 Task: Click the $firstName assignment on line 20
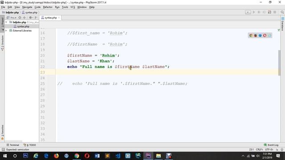point(93,55)
